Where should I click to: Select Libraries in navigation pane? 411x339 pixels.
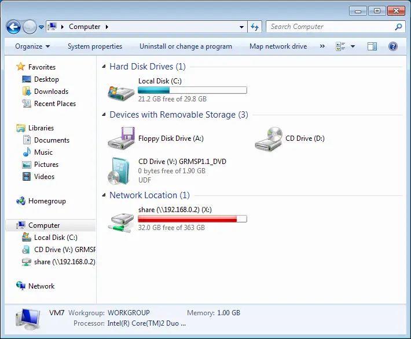point(41,128)
